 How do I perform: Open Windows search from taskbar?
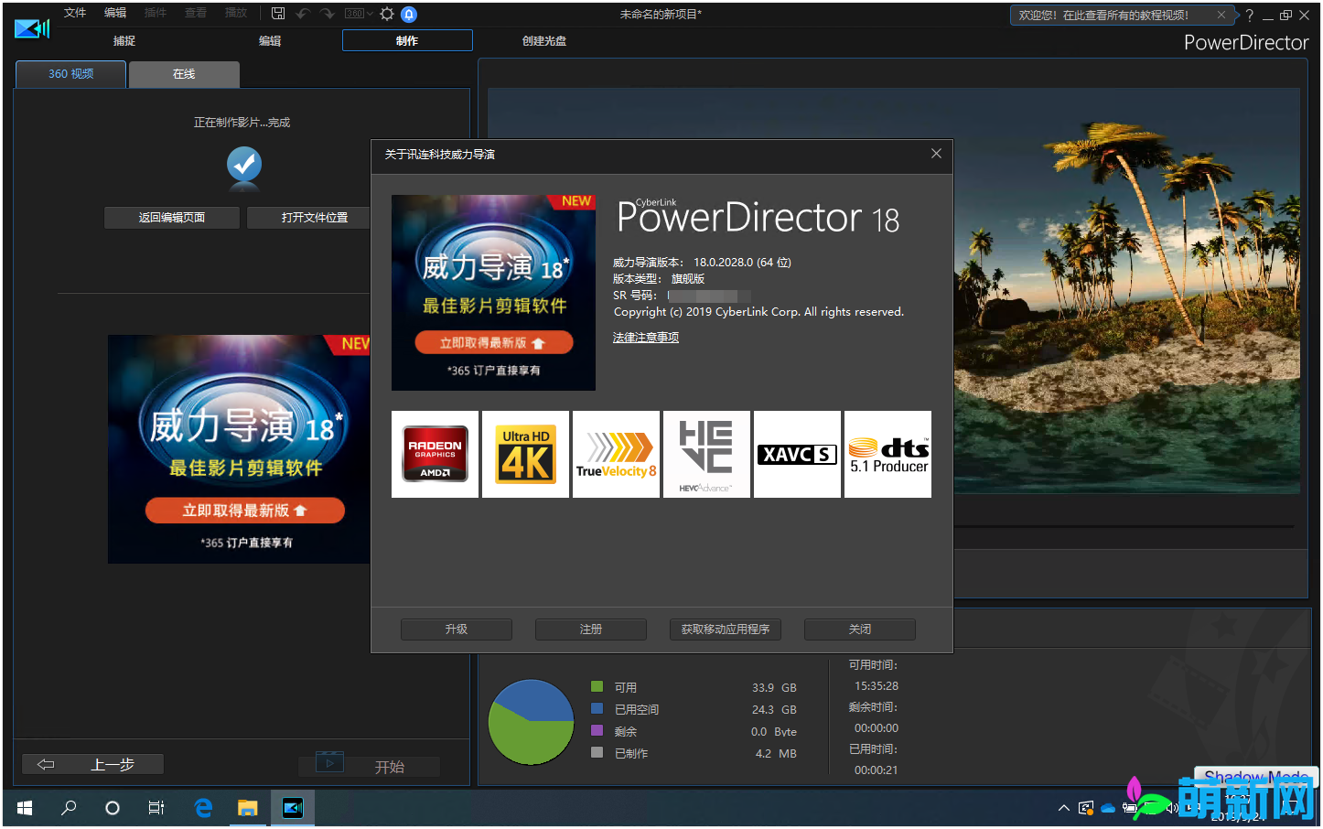tap(69, 808)
